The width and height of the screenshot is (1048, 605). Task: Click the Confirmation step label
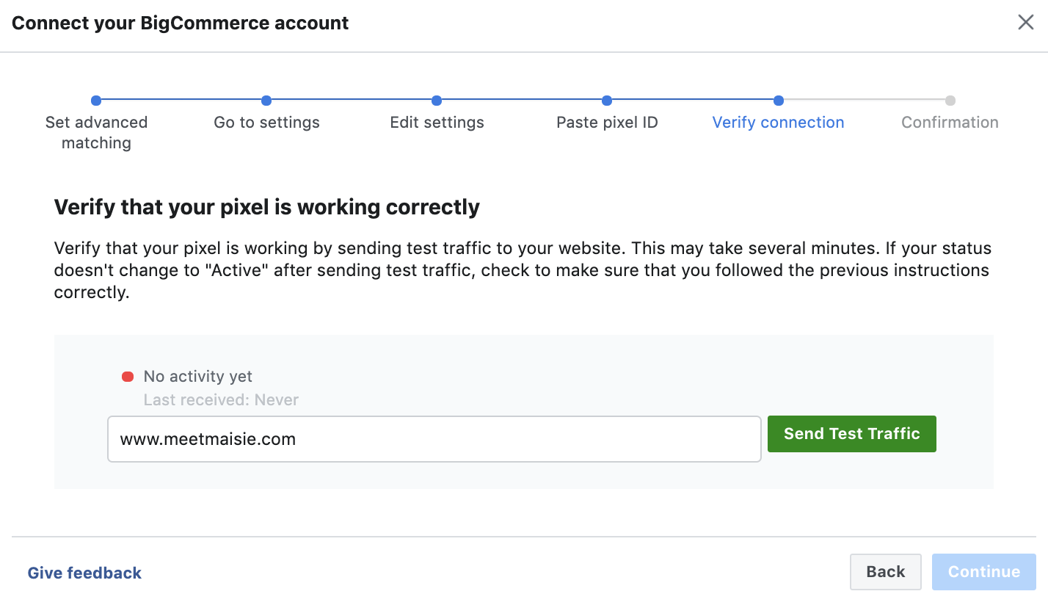pos(950,123)
